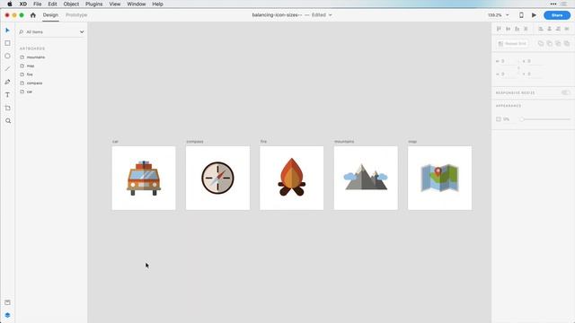575x323 pixels.
Task: Open the XD application menu
Action: coord(23,4)
